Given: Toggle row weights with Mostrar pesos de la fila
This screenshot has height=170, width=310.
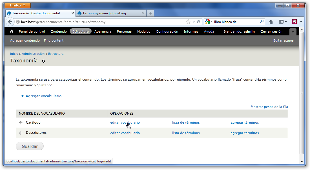Looking at the screenshot, I should [x=269, y=107].
